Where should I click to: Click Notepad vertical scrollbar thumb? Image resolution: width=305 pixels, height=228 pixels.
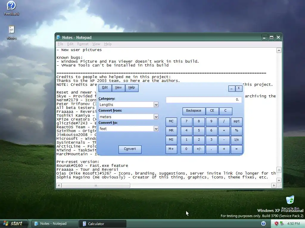(x=279, y=170)
